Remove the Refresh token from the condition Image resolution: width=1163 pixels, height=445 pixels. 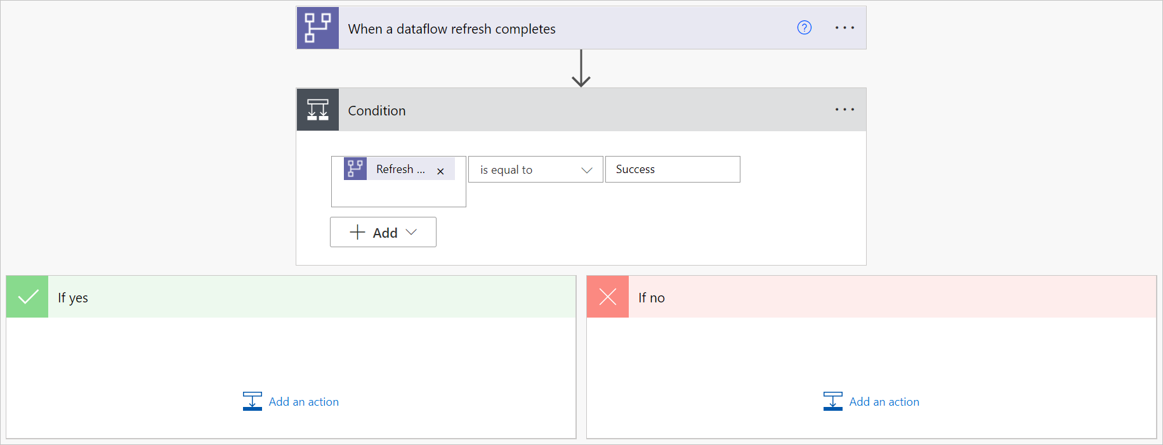click(440, 171)
